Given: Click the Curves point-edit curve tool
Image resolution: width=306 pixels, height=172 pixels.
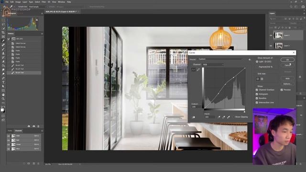Looking at the screenshot, I should (x=193, y=70).
